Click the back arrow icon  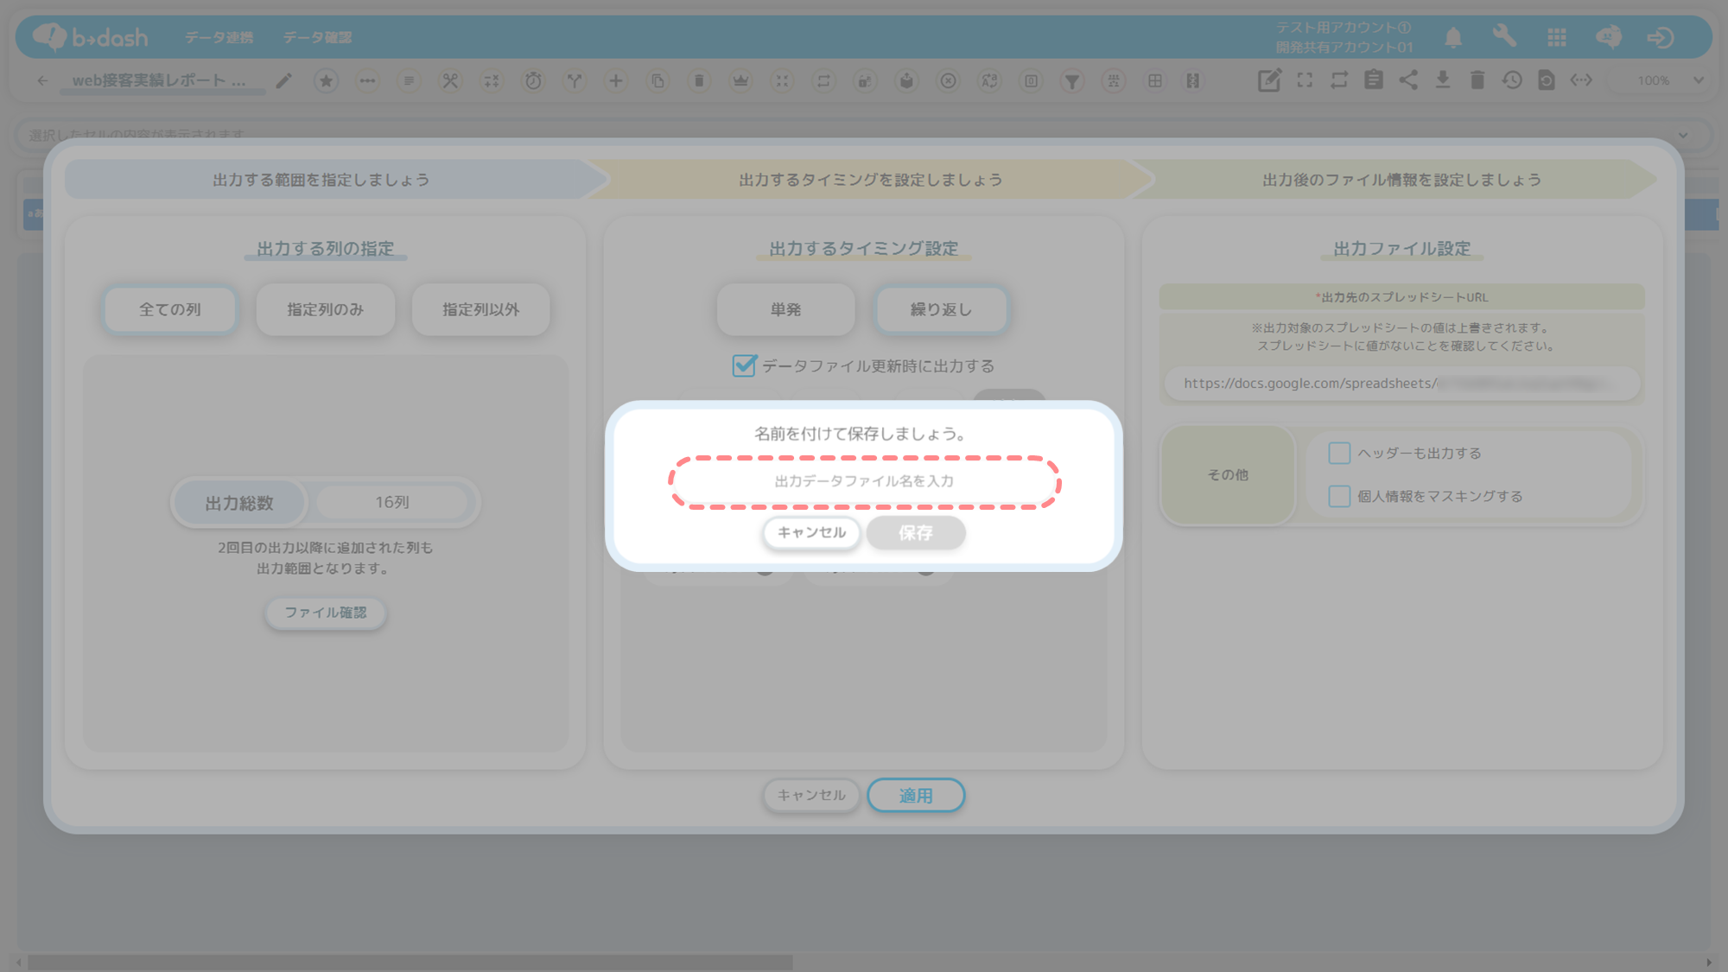[42, 80]
